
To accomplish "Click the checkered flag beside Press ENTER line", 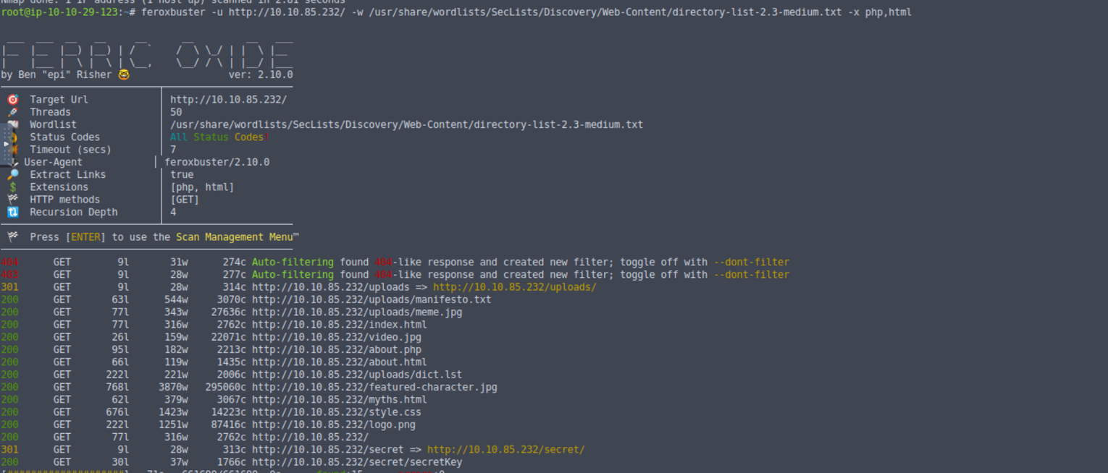I will tap(12, 237).
